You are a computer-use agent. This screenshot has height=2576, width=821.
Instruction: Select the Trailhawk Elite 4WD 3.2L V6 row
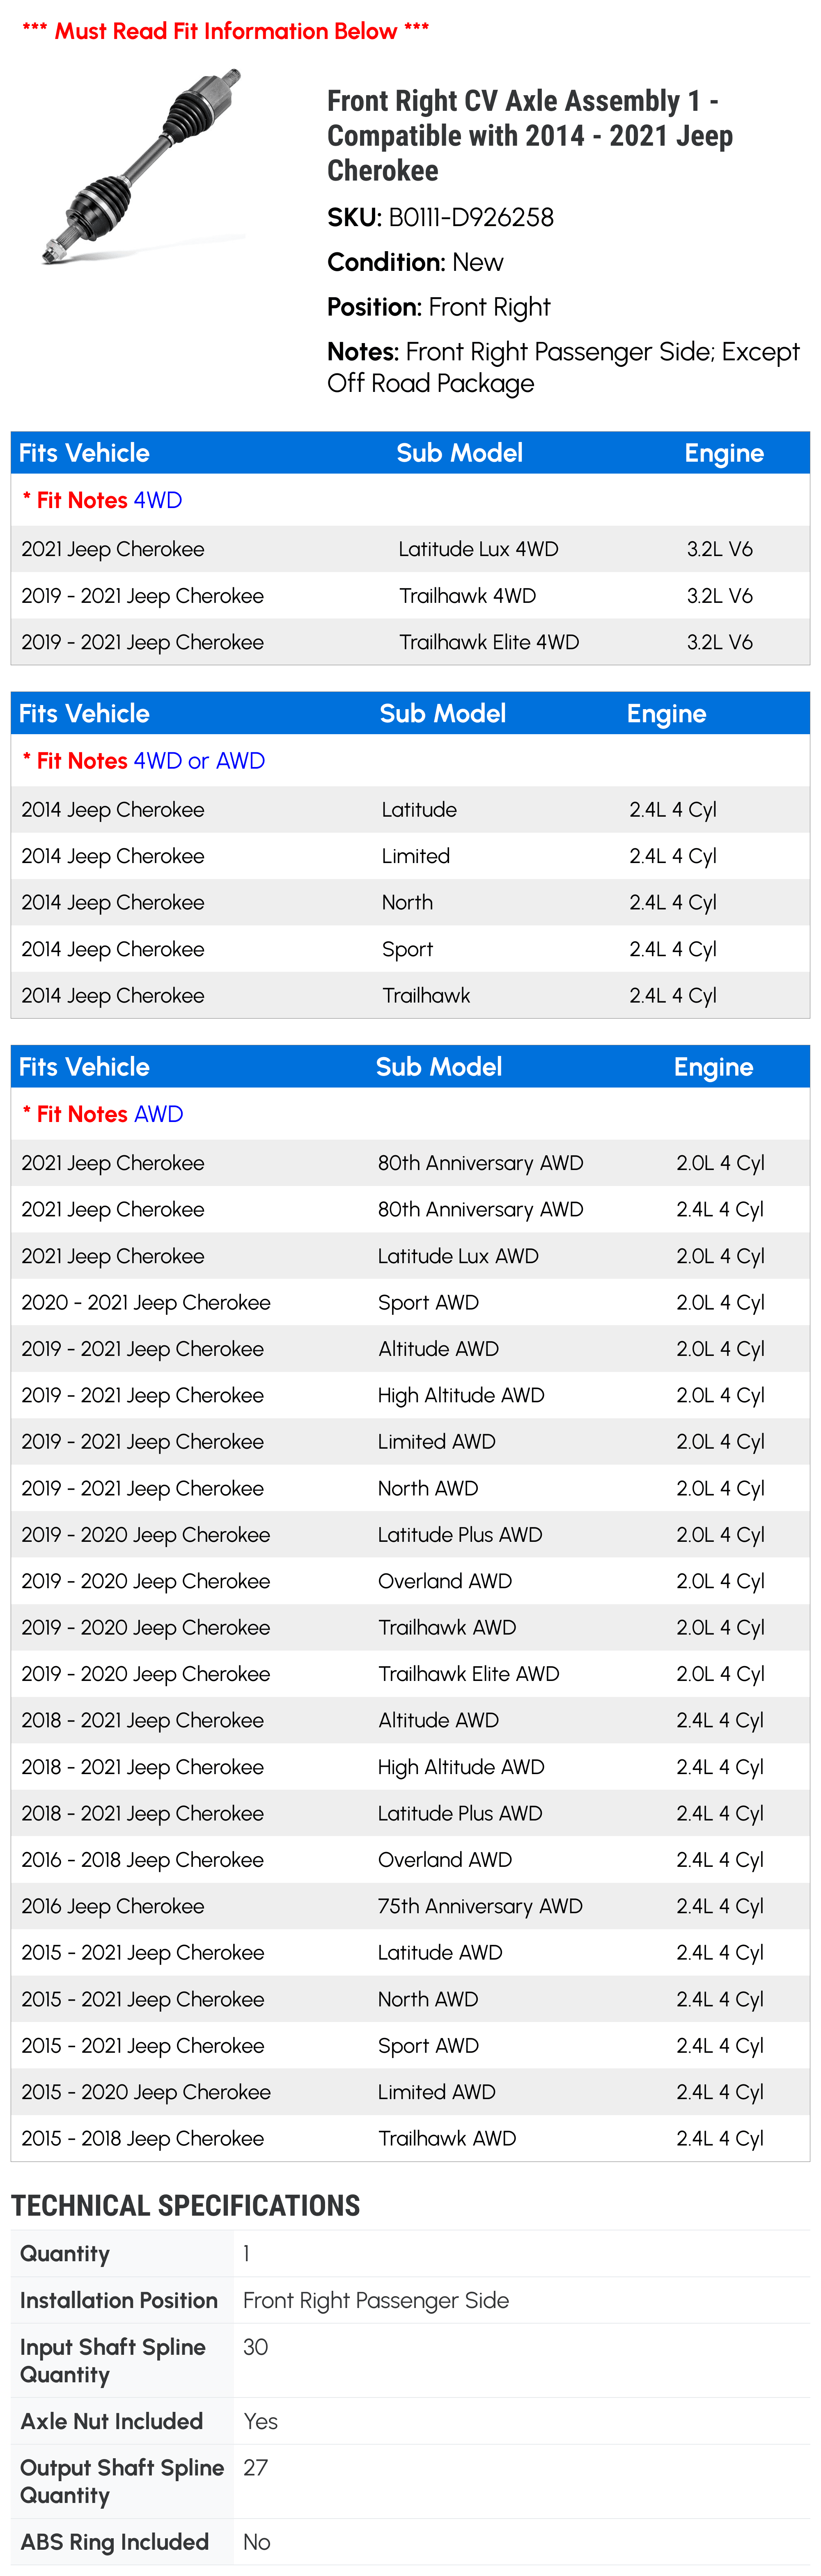point(410,642)
